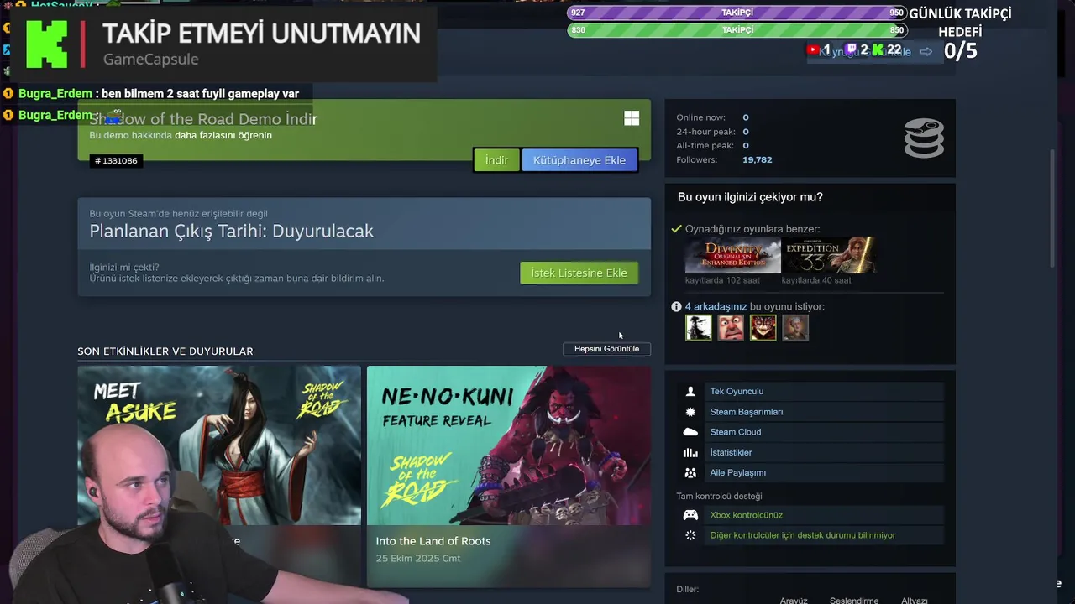Click the Tek Oyunculu person icon
This screenshot has width=1075, height=604.
click(690, 391)
